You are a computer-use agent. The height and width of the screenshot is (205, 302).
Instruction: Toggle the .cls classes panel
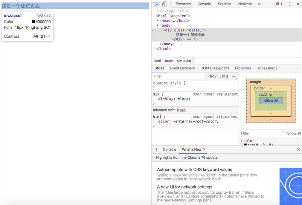coord(224,76)
